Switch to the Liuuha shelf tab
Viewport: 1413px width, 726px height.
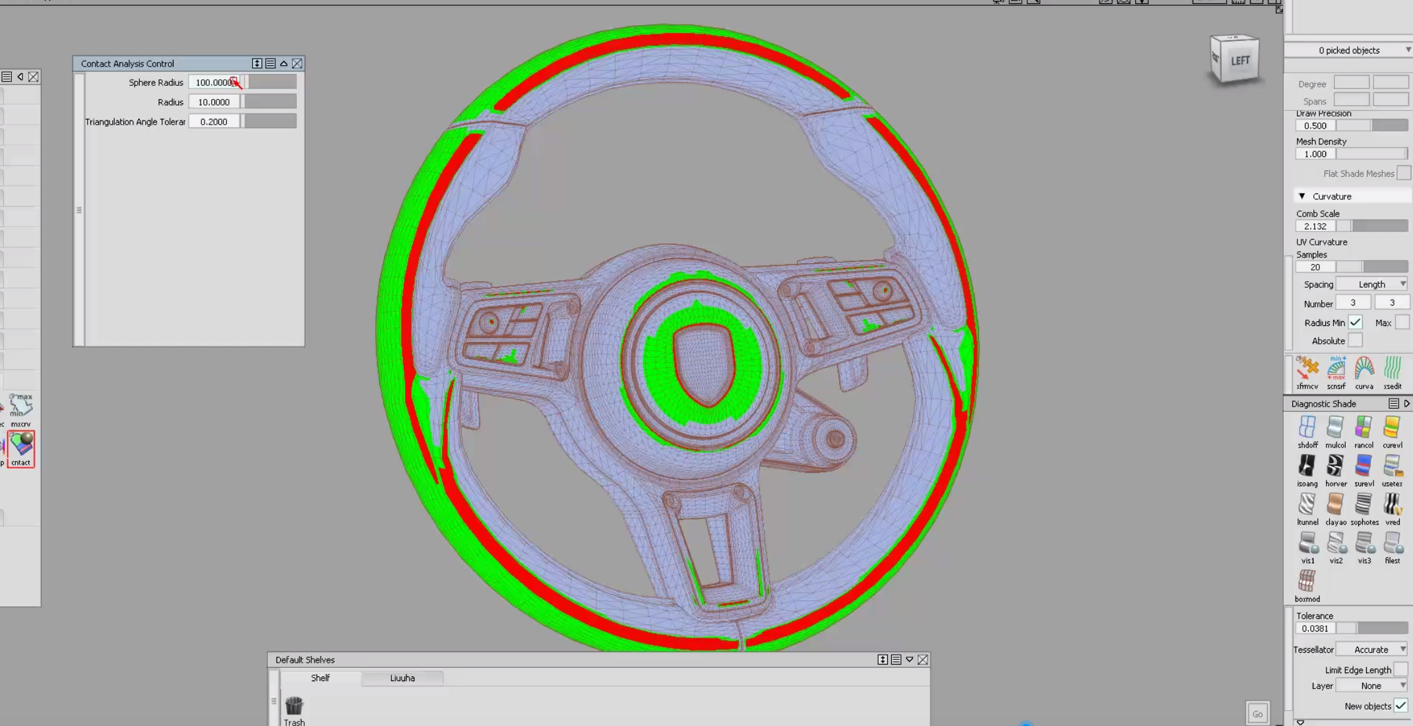(402, 678)
